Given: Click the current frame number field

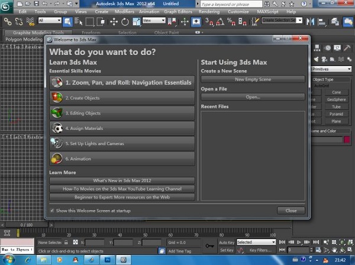Looking at the screenshot, I should (298, 250).
